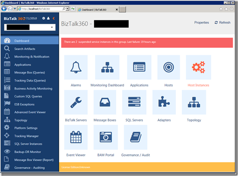This screenshot has height=176, width=238.
Task: Click the browser Forward button
Action: (x=10, y=9)
